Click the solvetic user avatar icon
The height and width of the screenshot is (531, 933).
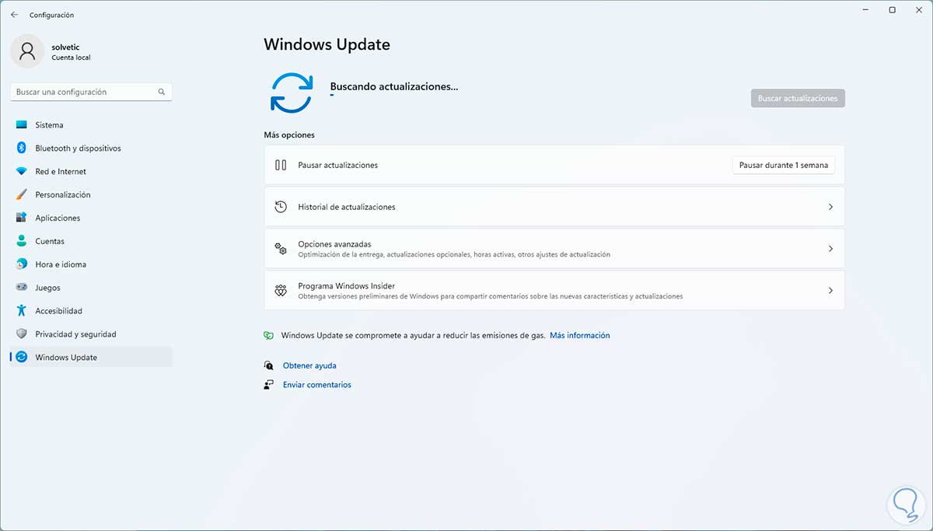27,51
